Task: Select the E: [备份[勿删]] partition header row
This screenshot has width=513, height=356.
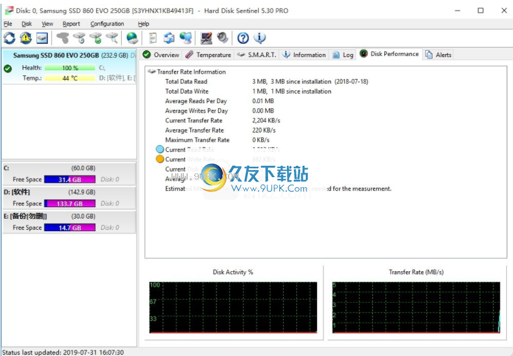Action: click(x=69, y=216)
